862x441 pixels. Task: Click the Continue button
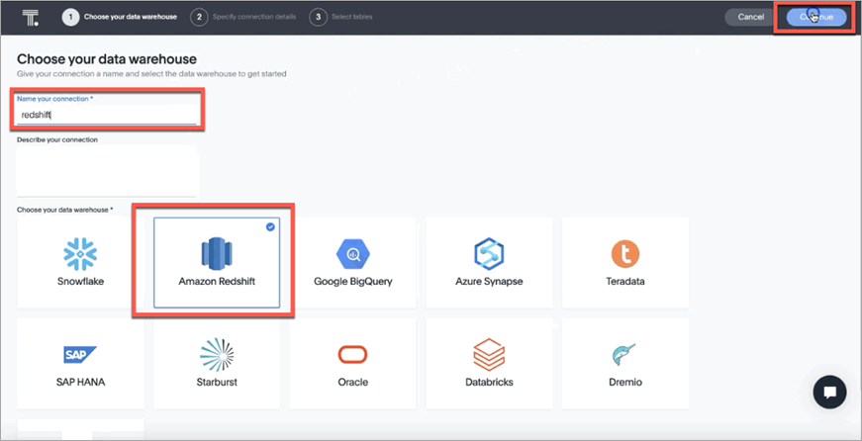(x=816, y=17)
